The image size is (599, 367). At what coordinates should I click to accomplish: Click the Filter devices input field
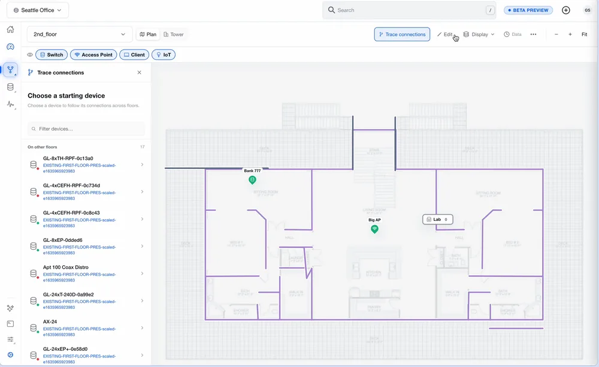pyautogui.click(x=86, y=129)
